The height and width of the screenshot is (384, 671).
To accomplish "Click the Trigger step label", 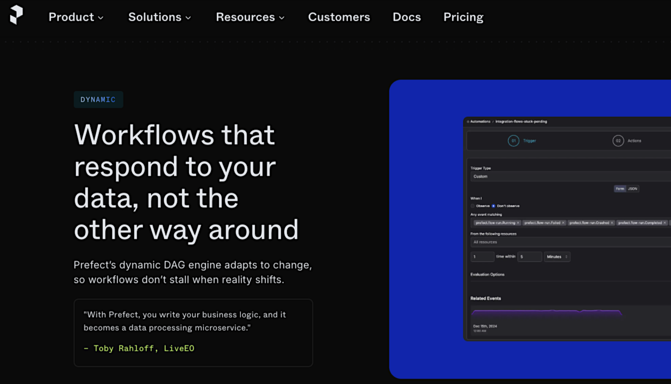I will [x=530, y=141].
